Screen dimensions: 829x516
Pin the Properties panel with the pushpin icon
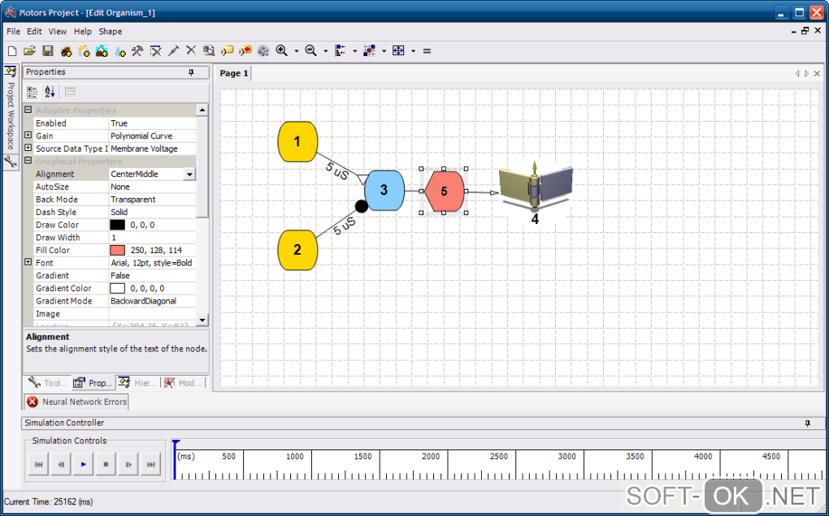(192, 72)
